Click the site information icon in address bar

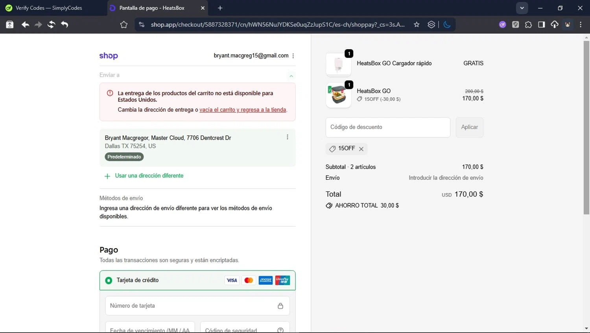[142, 25]
